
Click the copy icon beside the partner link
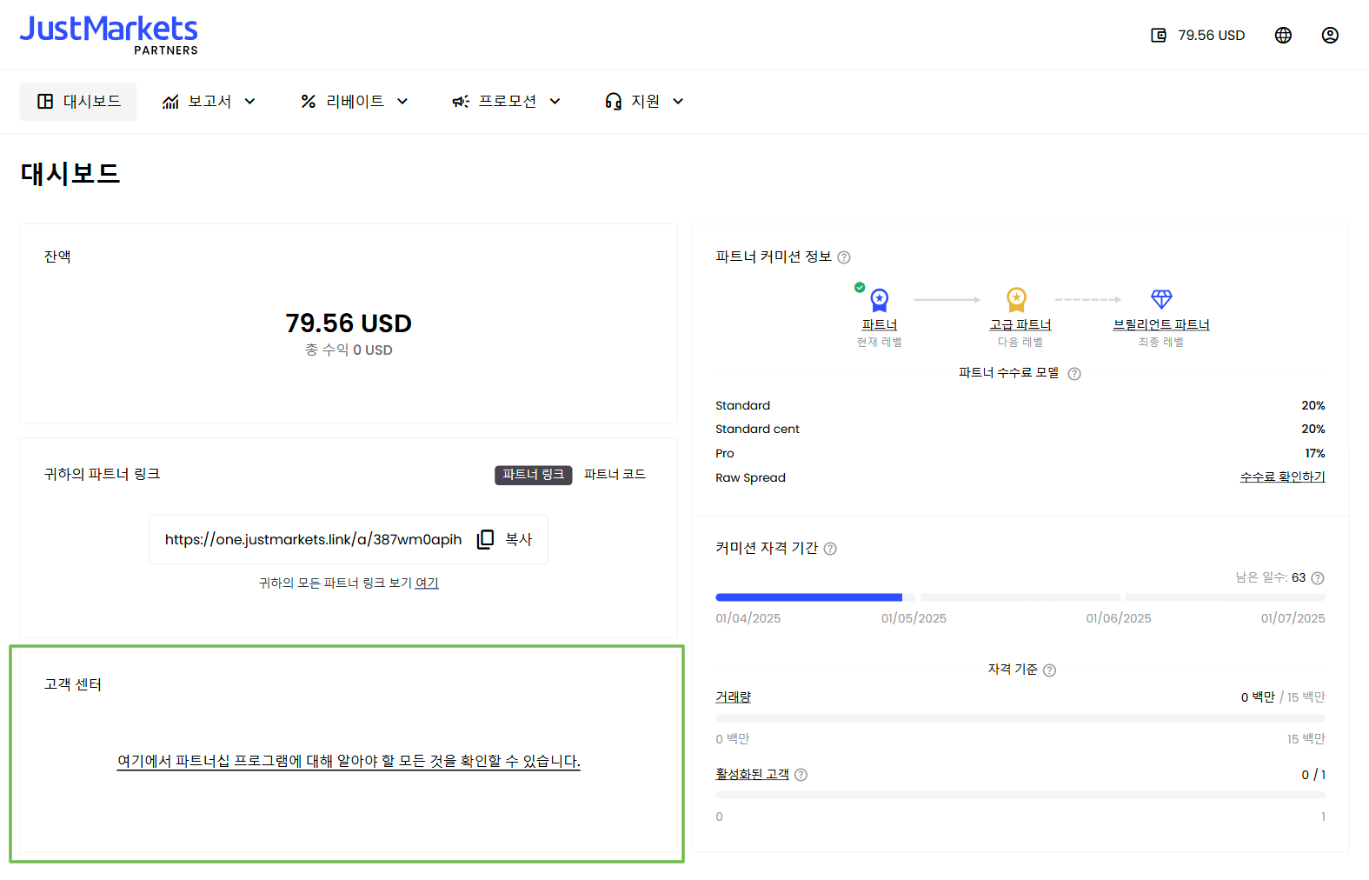click(x=485, y=539)
